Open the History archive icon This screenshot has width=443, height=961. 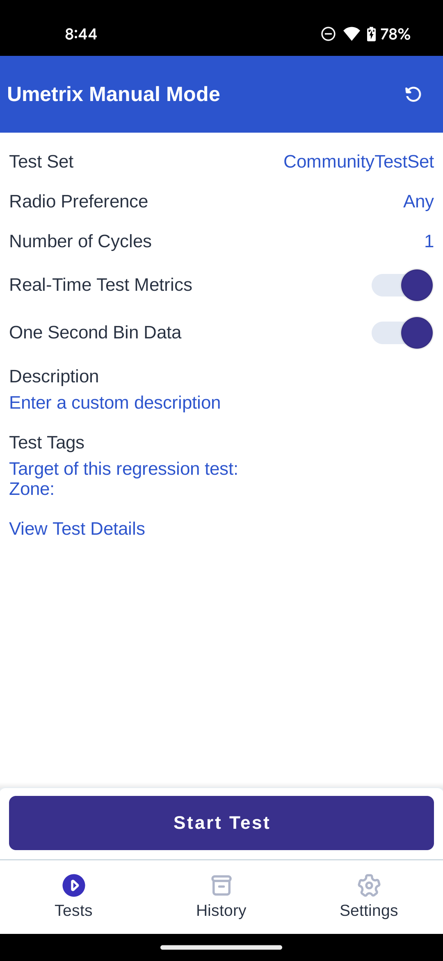coord(221,885)
